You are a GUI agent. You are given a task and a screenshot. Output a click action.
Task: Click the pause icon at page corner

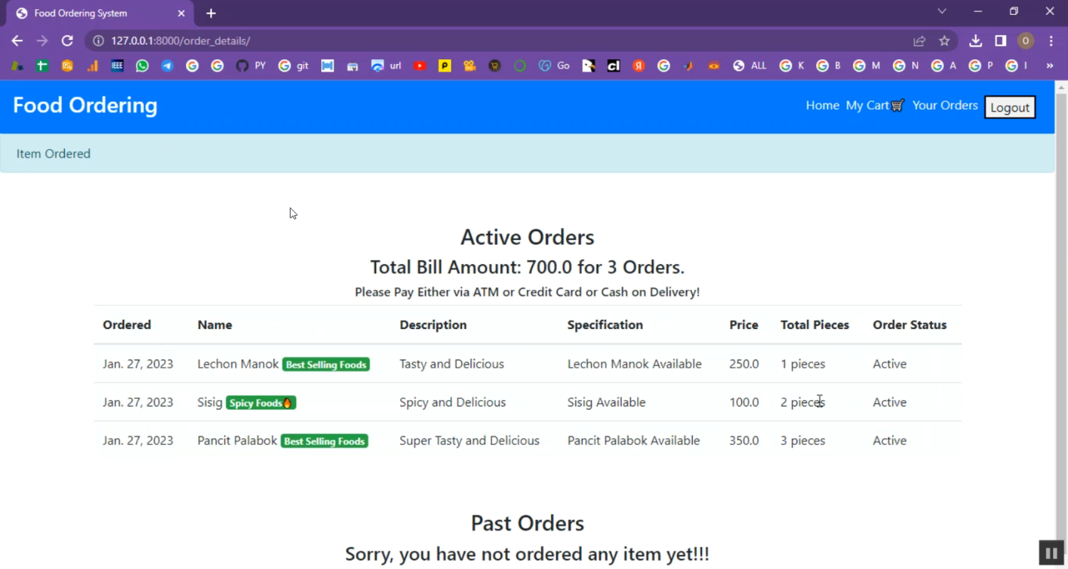pyautogui.click(x=1051, y=553)
